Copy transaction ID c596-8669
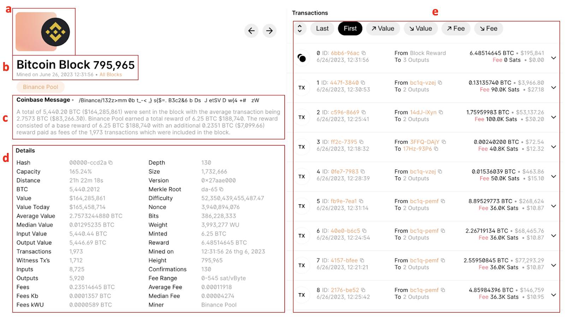The width and height of the screenshot is (565, 317). coord(364,112)
